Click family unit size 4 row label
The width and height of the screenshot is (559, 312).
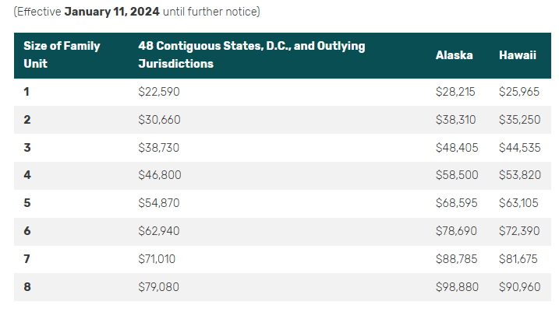click(27, 176)
